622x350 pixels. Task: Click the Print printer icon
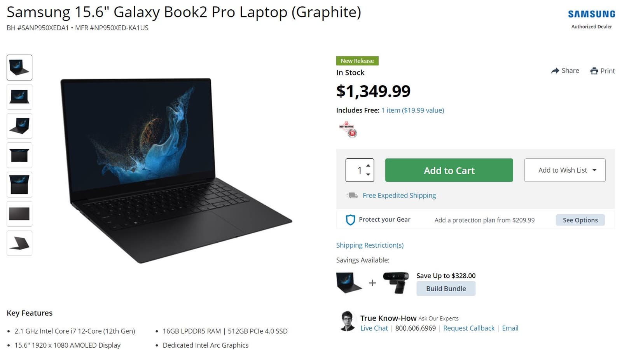(x=594, y=71)
